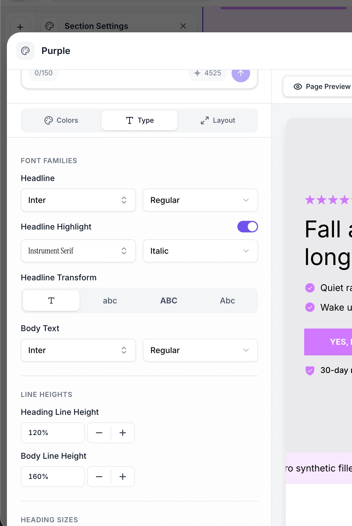Switch to the Colors tab
Screen dimensions: 352x526
61,120
